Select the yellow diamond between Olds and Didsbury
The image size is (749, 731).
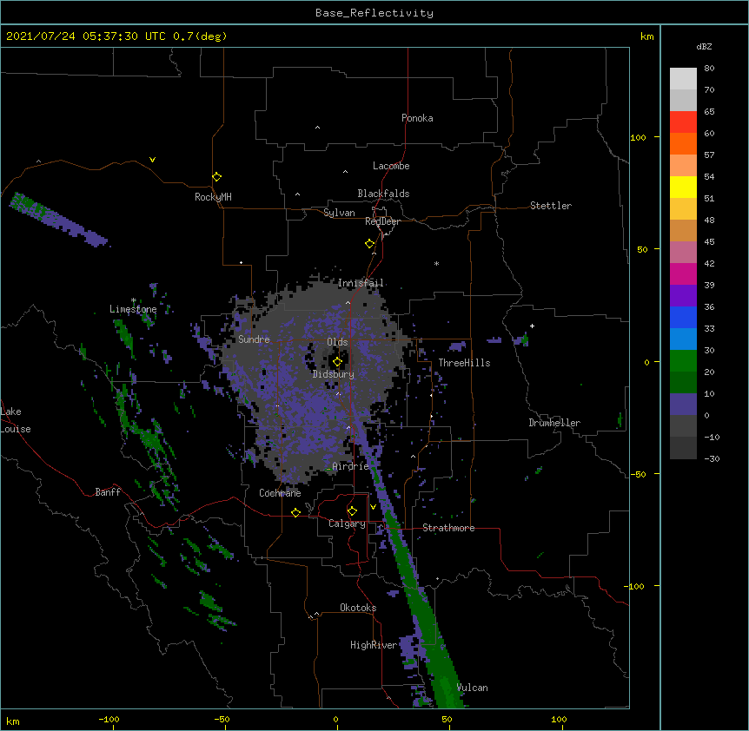(x=337, y=362)
